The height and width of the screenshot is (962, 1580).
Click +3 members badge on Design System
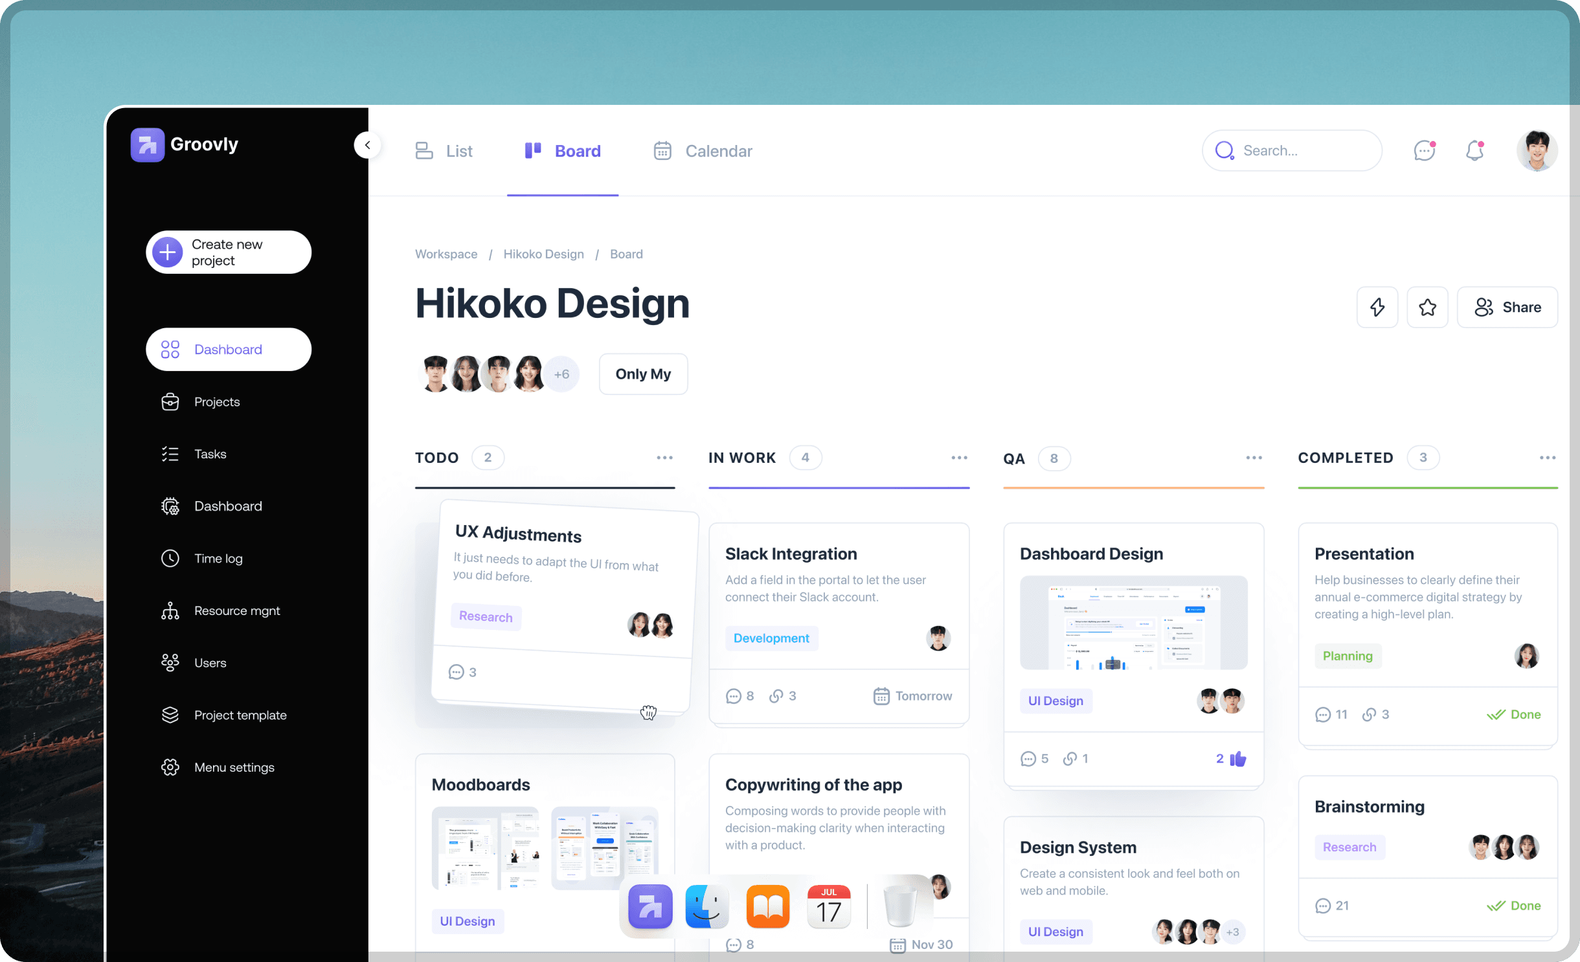point(1232,932)
